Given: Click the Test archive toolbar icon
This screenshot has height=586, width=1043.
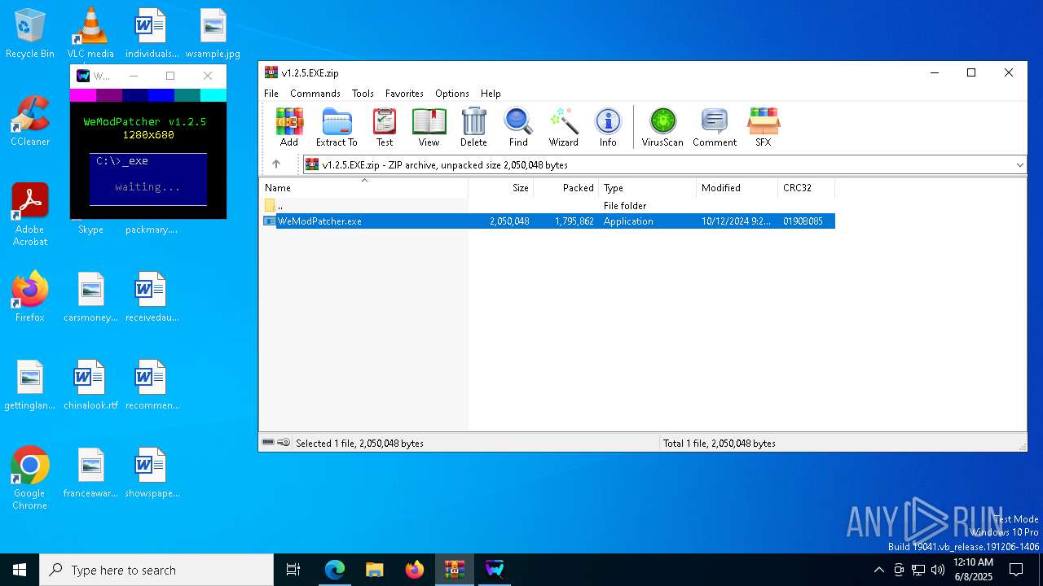Looking at the screenshot, I should pos(385,127).
